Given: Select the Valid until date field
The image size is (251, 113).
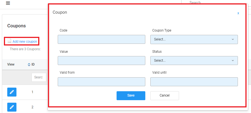Looking at the screenshot, I should coord(194,82).
